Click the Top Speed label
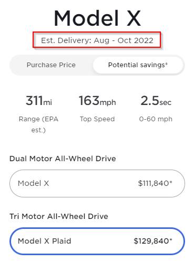Image resolution: width=194 pixels, height=262 pixels. (97, 119)
